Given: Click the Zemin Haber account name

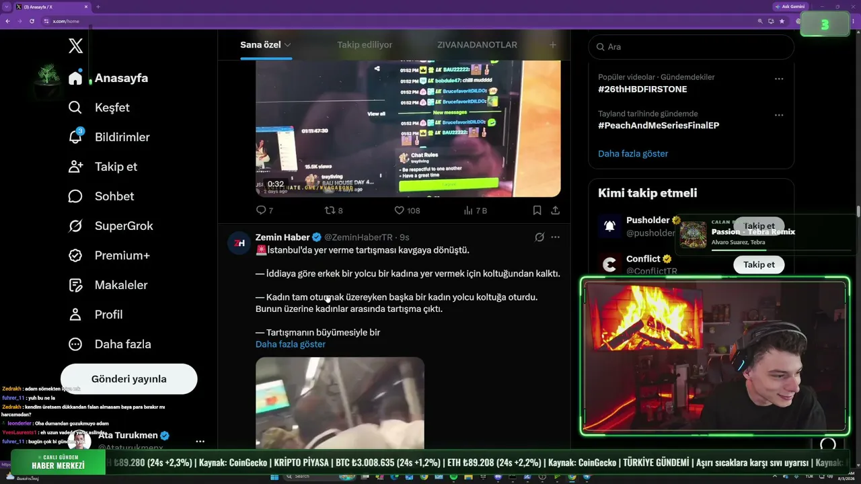Looking at the screenshot, I should [x=283, y=237].
